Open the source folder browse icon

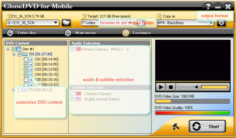pos(66,23)
